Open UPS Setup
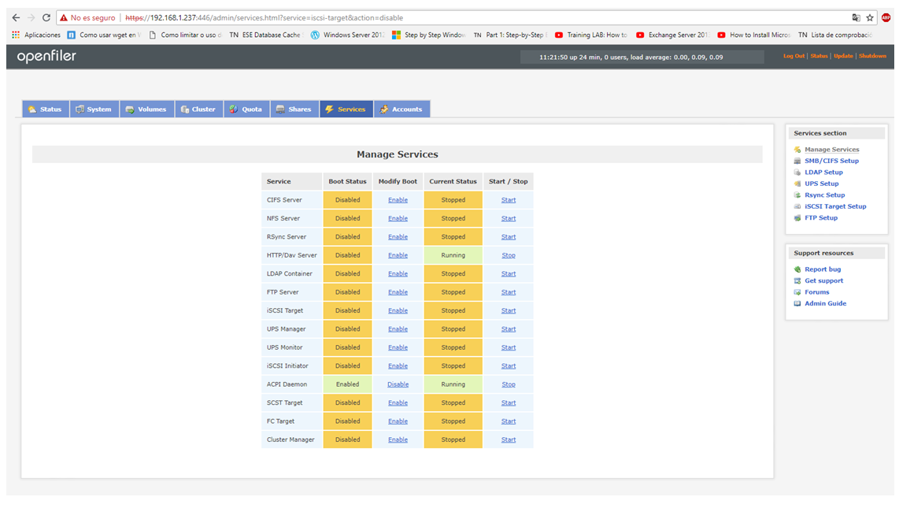The image size is (899, 508). 821,184
